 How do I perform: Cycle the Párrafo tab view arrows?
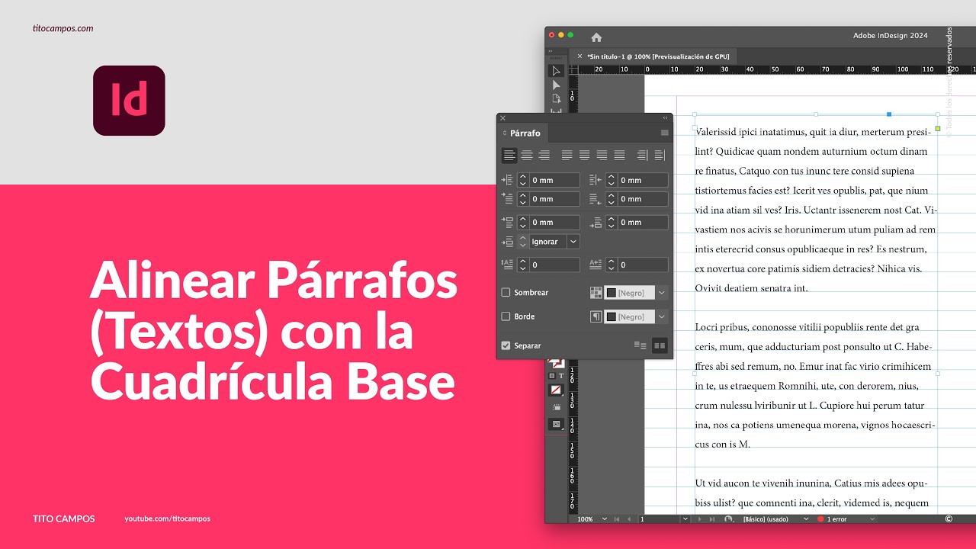pos(505,133)
